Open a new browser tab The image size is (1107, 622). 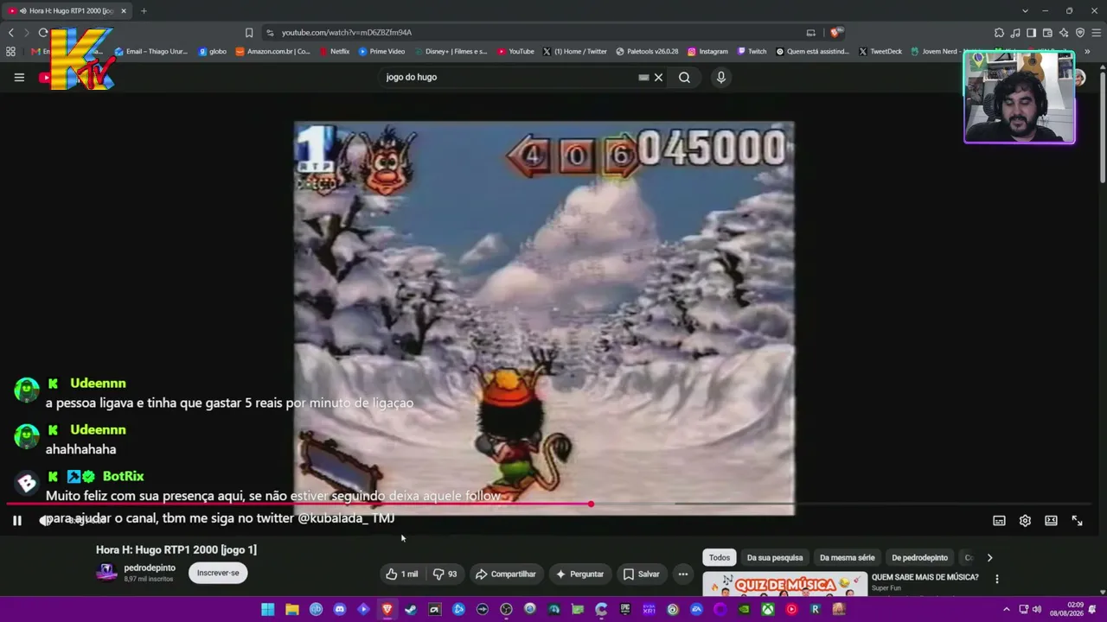tap(144, 11)
